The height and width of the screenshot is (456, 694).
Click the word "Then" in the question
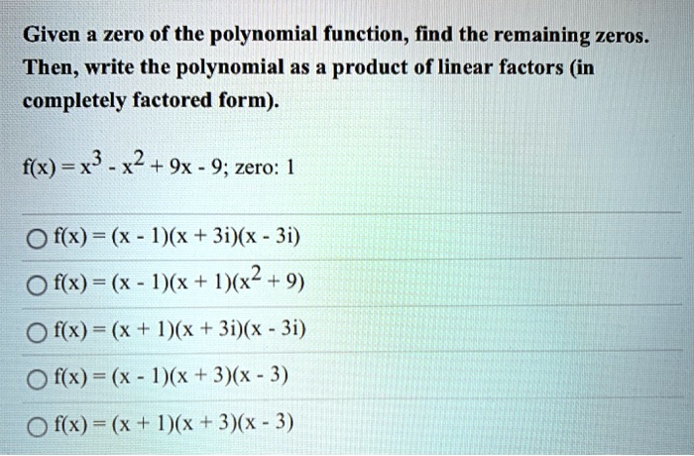pos(49,68)
